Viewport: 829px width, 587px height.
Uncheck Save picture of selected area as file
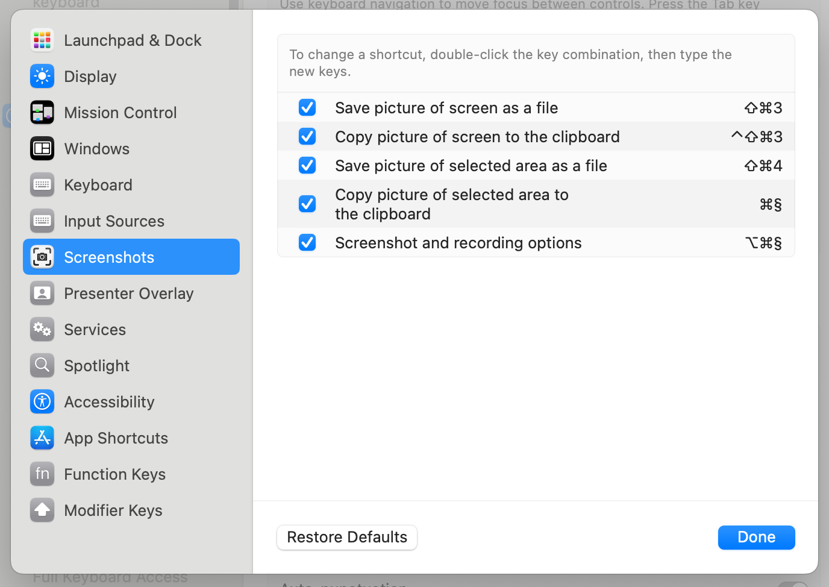tap(307, 166)
